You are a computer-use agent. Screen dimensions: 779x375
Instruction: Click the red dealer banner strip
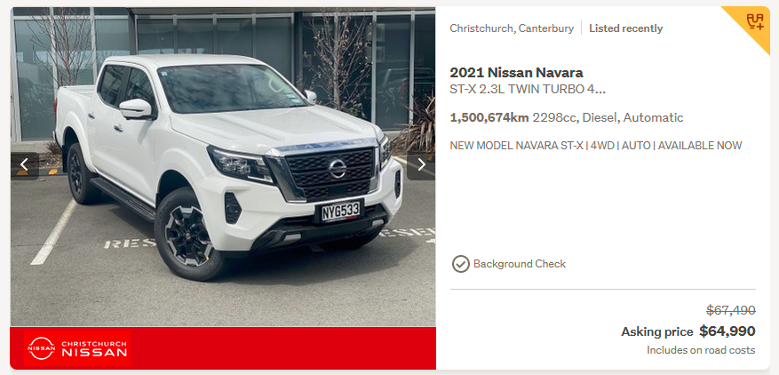[223, 348]
